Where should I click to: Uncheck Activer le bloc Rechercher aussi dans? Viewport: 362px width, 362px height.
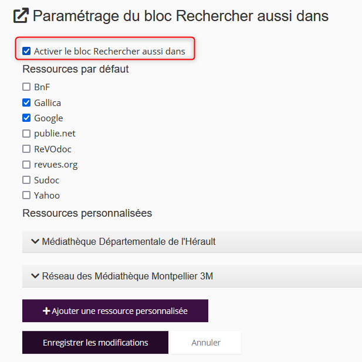tap(26, 52)
